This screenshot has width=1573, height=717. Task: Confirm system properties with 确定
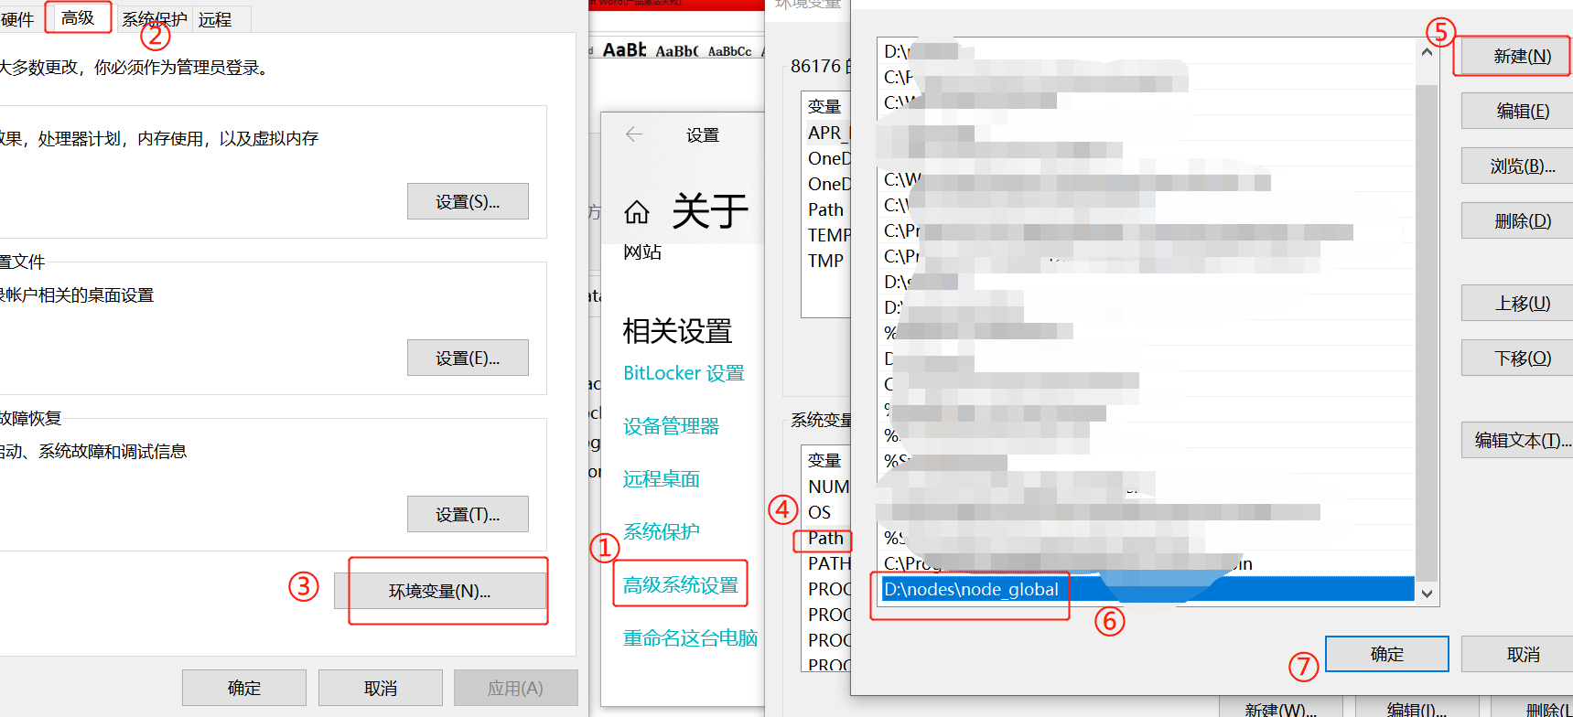pos(244,688)
